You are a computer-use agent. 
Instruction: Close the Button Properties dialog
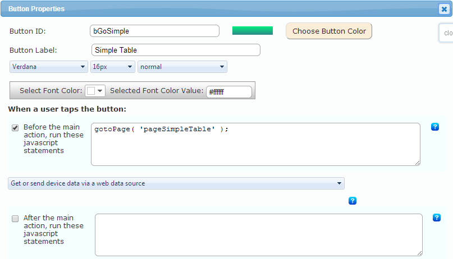[444, 9]
